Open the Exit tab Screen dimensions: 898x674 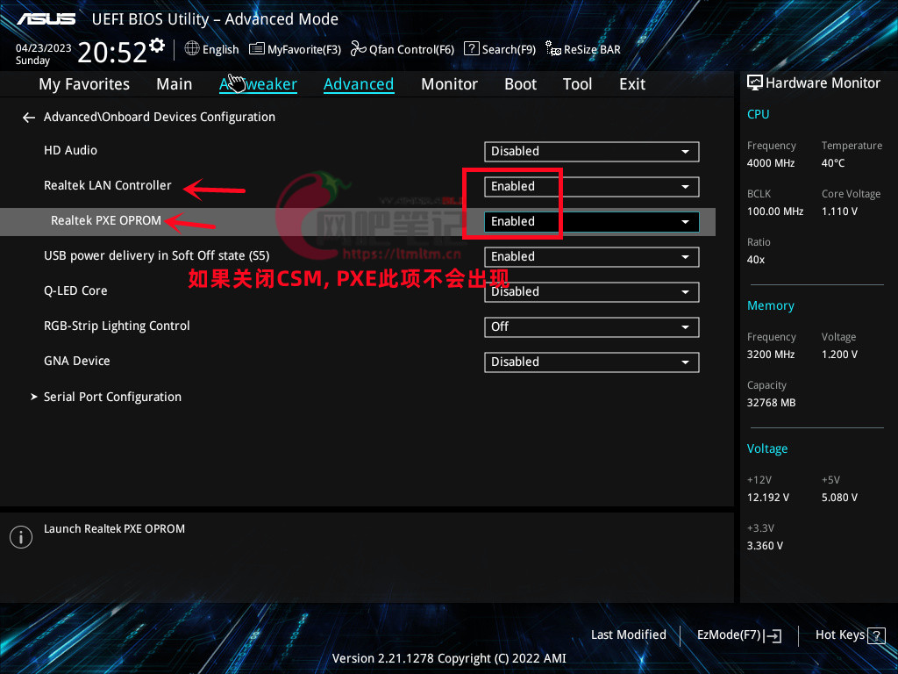pos(632,84)
